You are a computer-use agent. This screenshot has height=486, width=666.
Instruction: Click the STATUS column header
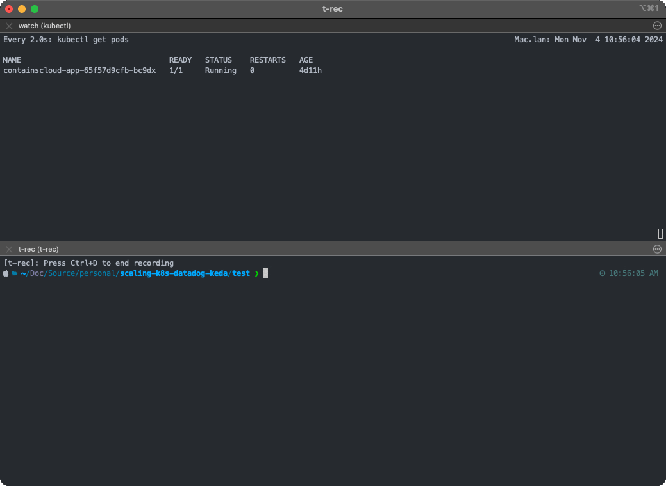219,60
